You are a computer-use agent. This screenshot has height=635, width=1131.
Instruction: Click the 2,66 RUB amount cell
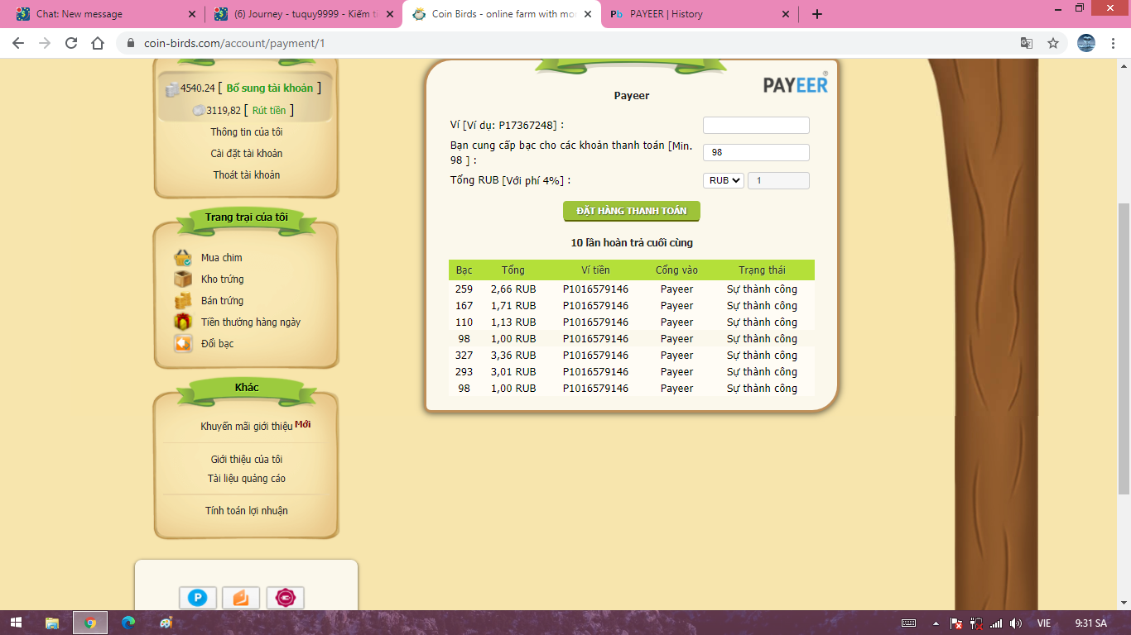point(513,289)
